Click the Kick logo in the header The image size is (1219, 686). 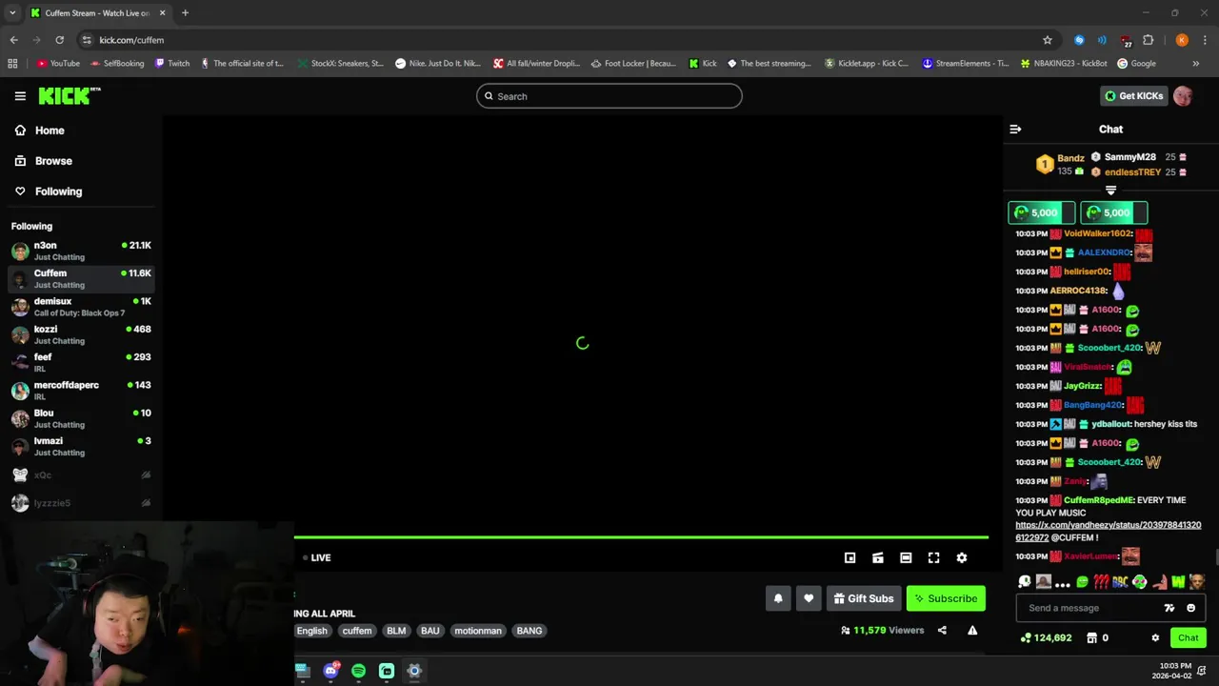[69, 96]
